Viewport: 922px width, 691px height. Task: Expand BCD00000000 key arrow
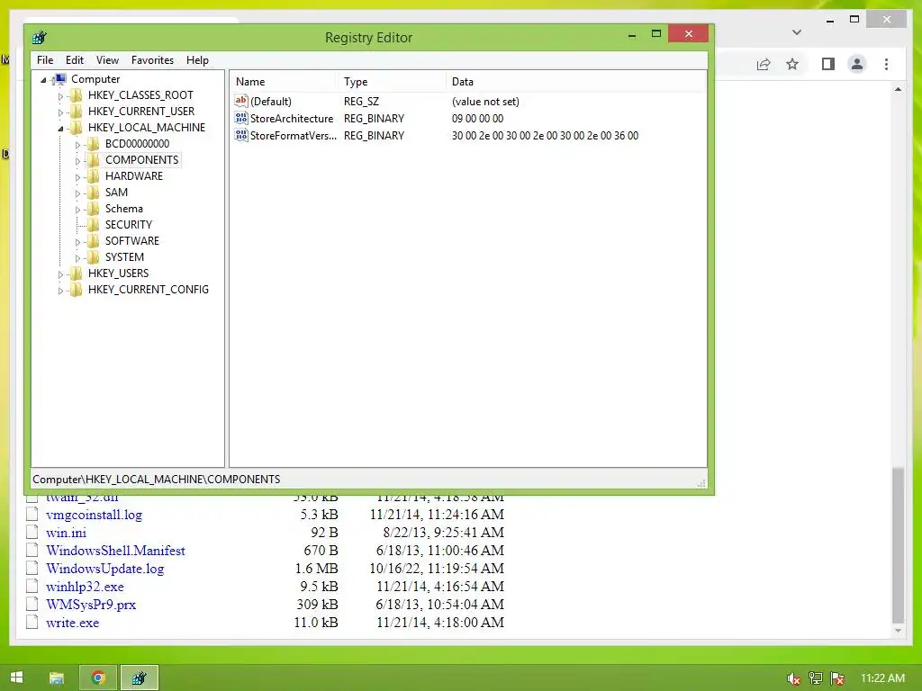tap(77, 145)
